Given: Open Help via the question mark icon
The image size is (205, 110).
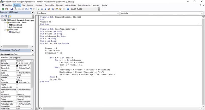Looking at the screenshot, I should [68, 9].
